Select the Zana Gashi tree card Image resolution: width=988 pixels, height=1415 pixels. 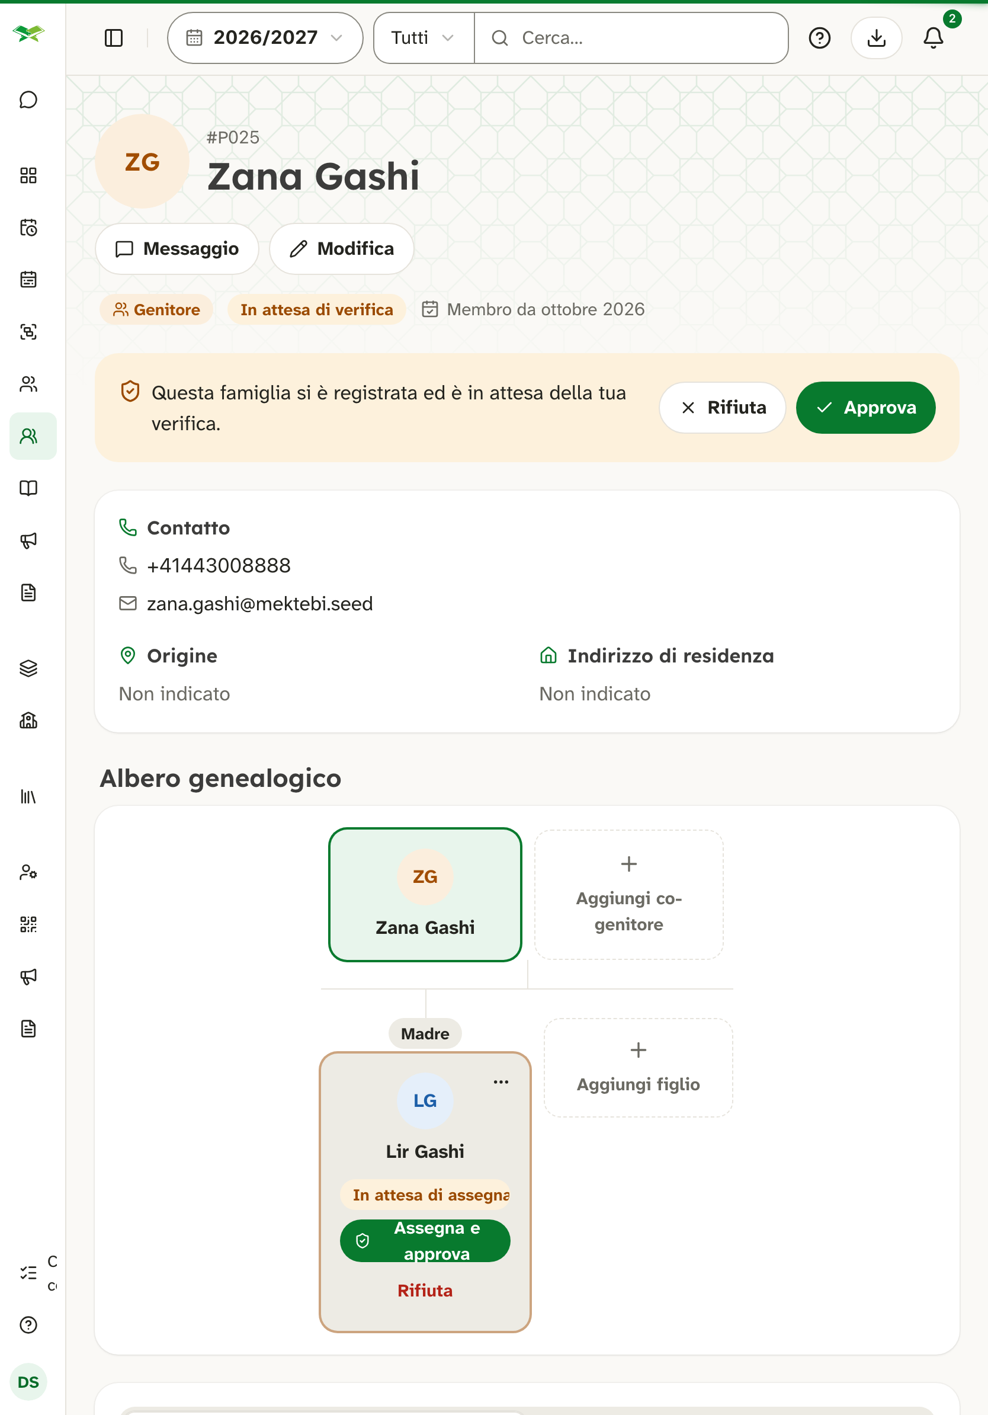[425, 894]
